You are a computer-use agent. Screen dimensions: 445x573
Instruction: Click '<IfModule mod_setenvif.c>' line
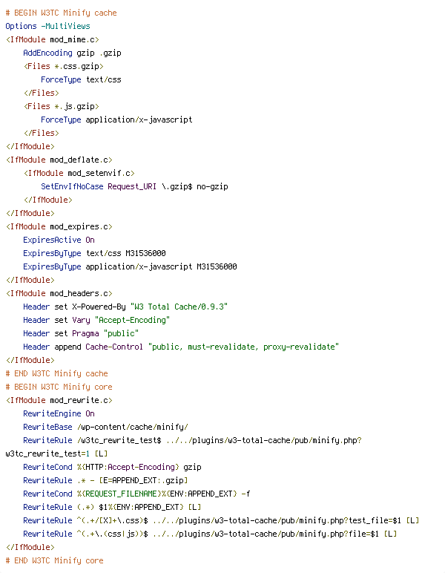pyautogui.click(x=79, y=173)
